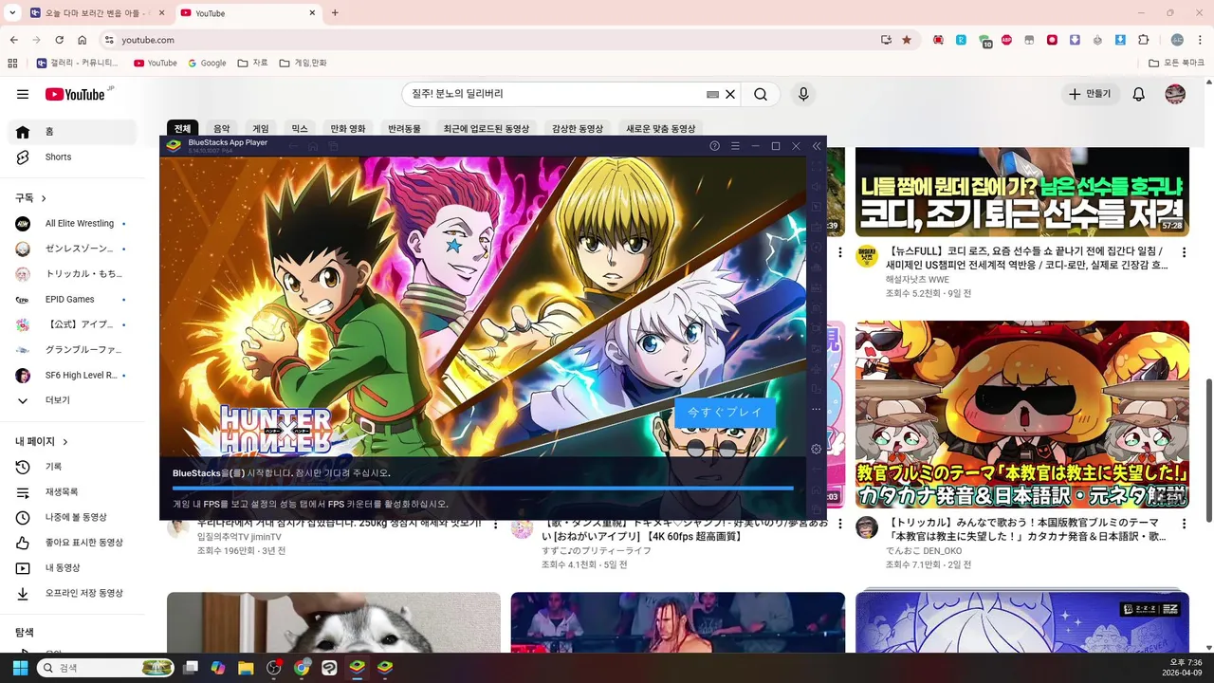The image size is (1214, 683).
Task: Open the BlueStacks three-dots more options
Action: point(816,409)
